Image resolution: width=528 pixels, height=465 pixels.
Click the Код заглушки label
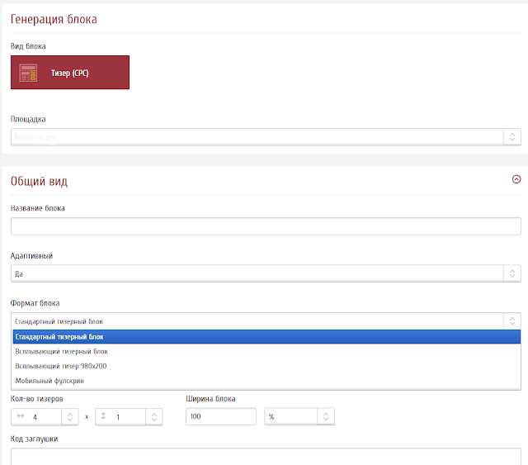34,439
